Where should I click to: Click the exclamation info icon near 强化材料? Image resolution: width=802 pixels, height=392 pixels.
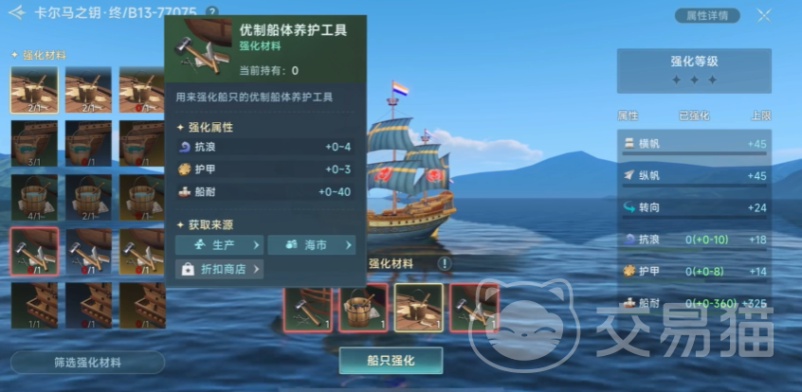point(445,264)
